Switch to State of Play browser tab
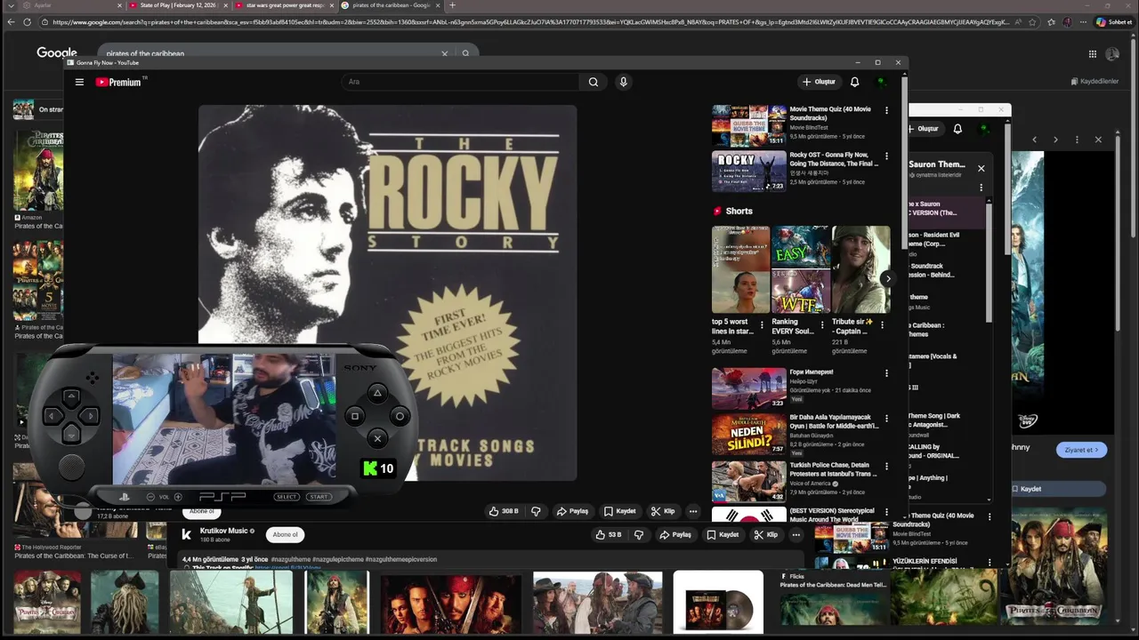Screen dimensions: 1139x640 pyautogui.click(x=177, y=5)
